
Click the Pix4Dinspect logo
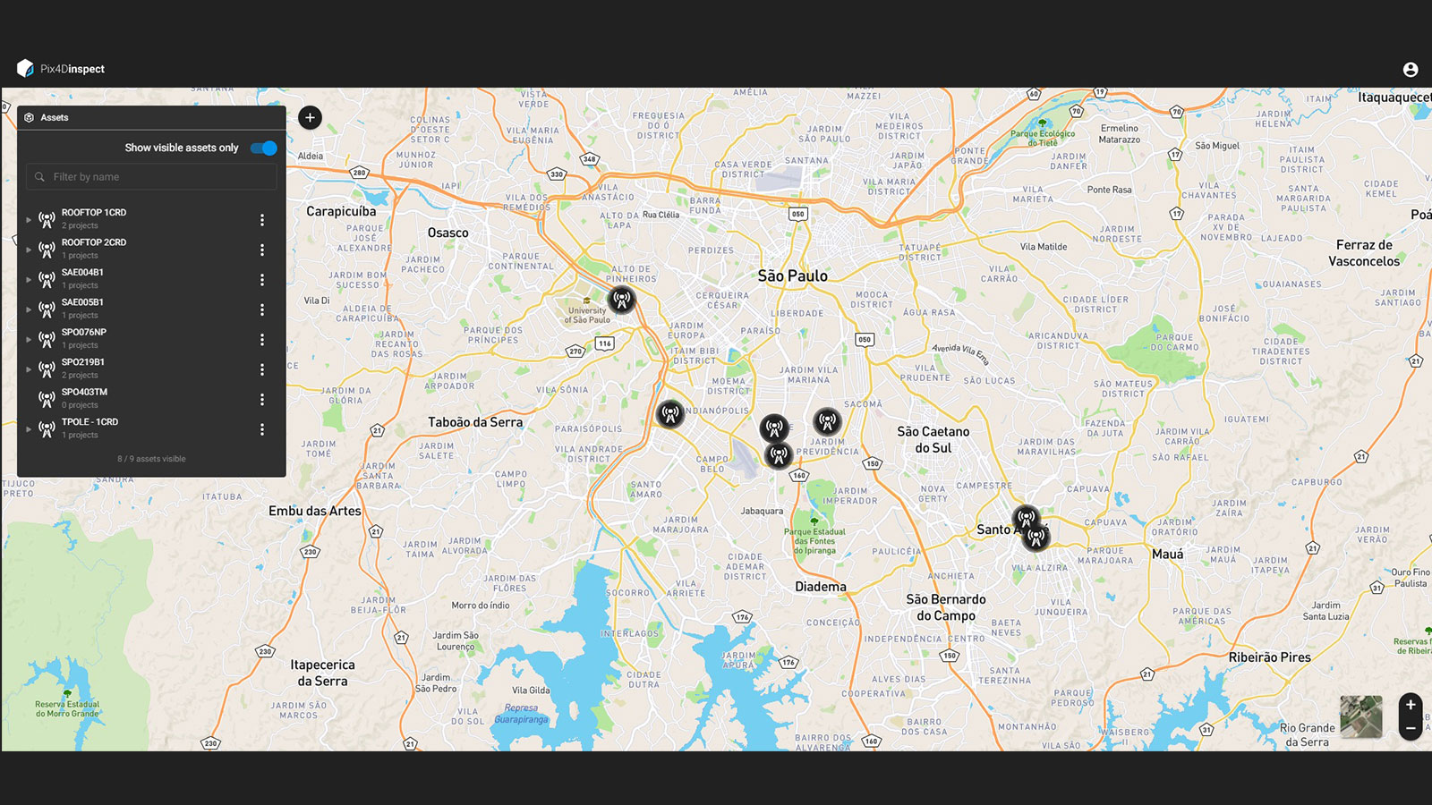tap(61, 69)
